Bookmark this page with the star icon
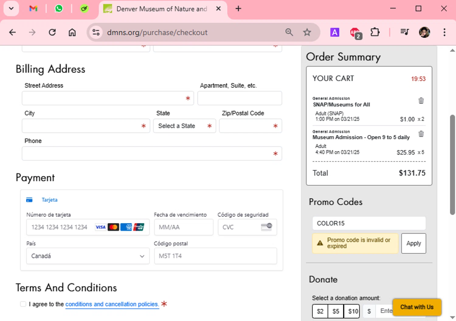 (307, 32)
